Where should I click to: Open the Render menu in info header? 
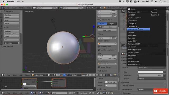tap(14, 8)
